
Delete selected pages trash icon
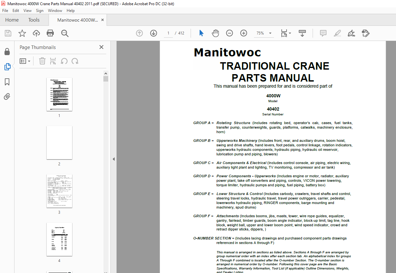pyautogui.click(x=42, y=61)
